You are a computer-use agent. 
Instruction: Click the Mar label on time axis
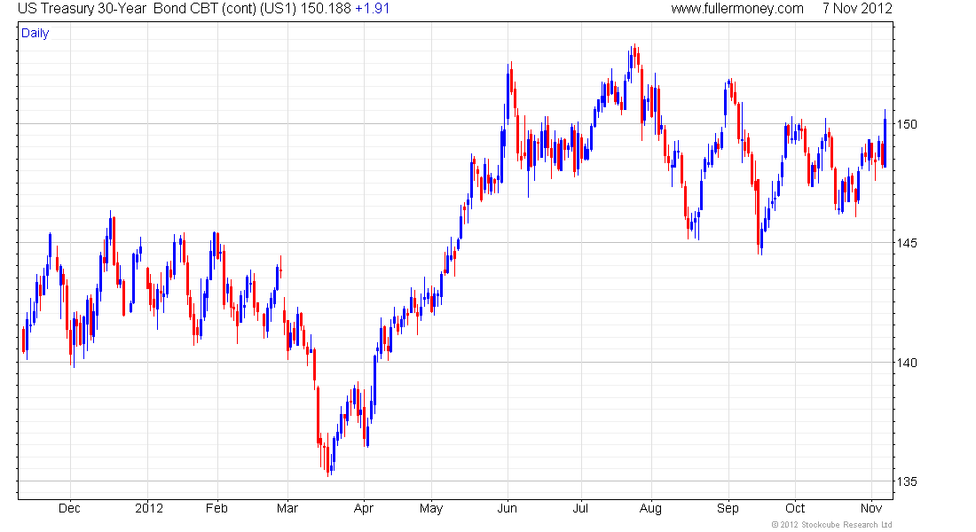pos(287,508)
